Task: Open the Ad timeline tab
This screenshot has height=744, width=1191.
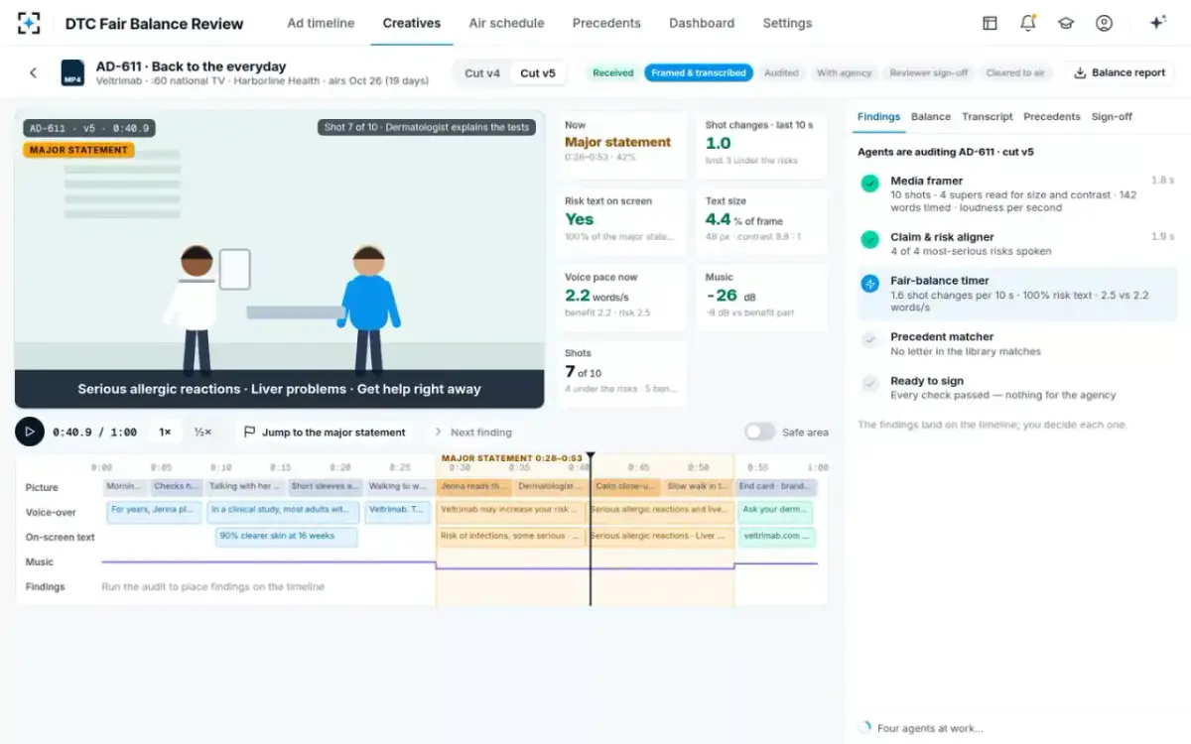Action: click(321, 23)
